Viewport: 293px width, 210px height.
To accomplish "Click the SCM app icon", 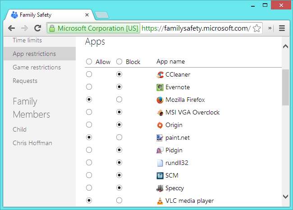I will click(160, 176).
